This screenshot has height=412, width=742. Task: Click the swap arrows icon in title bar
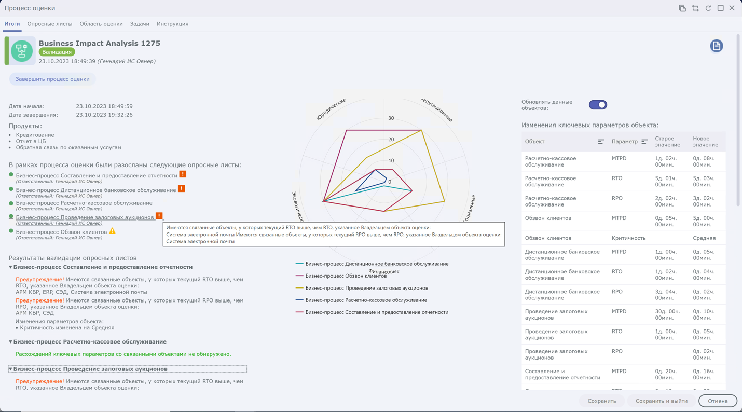(x=695, y=8)
